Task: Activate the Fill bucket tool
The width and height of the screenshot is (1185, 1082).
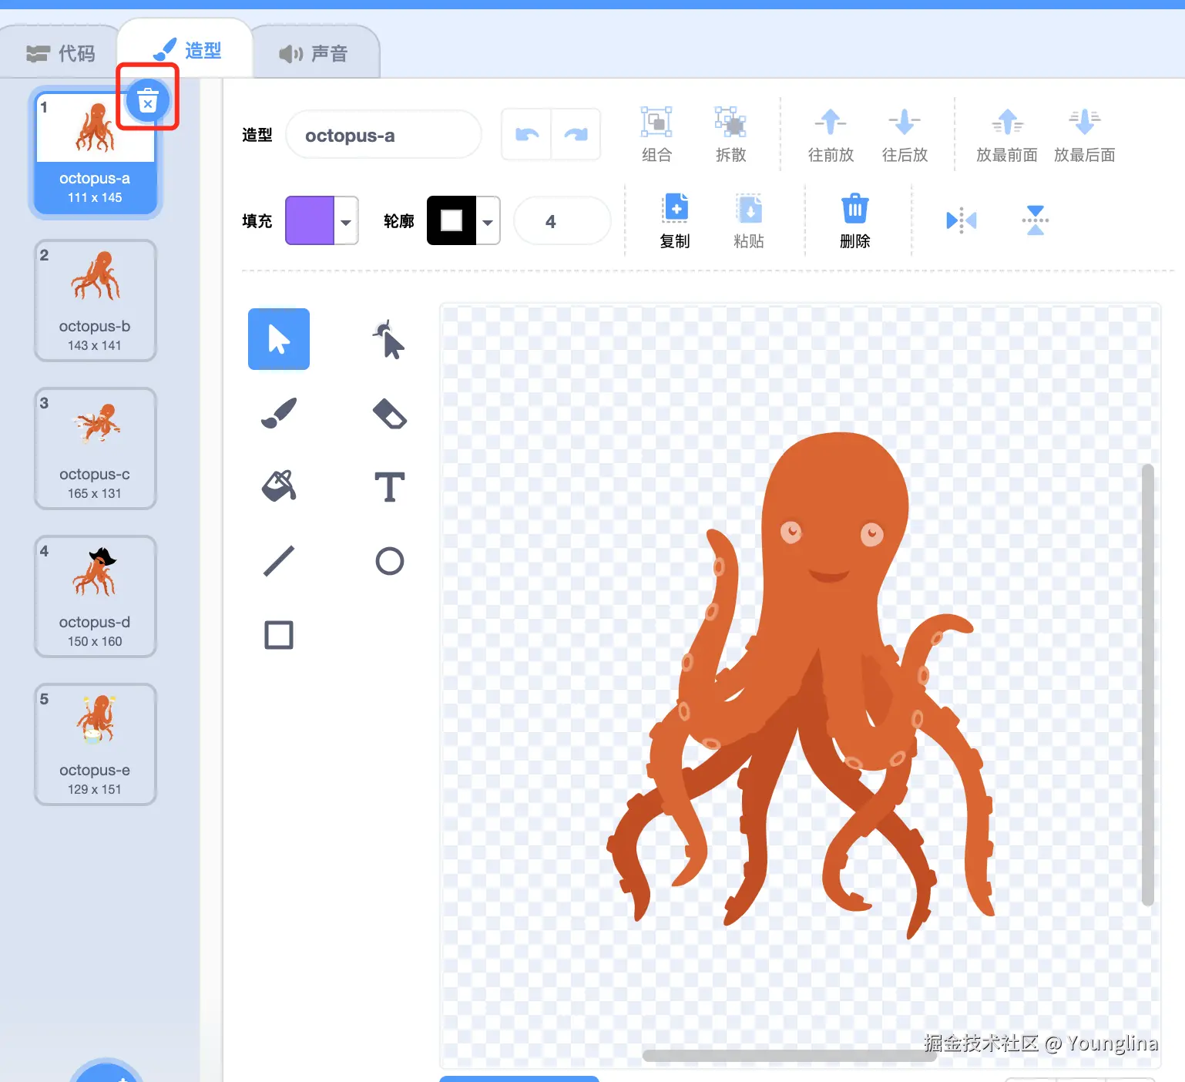Action: pos(279,486)
